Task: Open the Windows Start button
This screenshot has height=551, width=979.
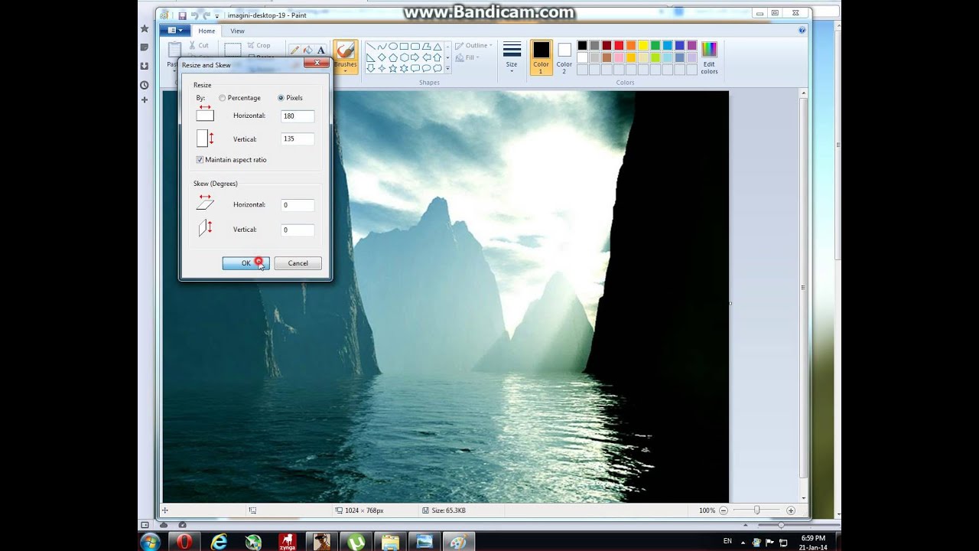Action: [x=151, y=542]
